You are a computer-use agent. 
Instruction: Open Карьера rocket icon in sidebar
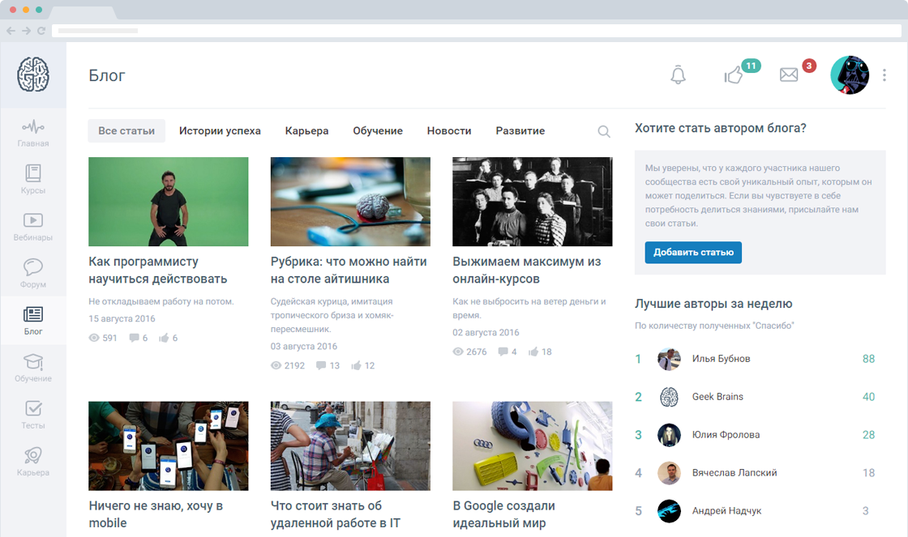click(x=33, y=462)
